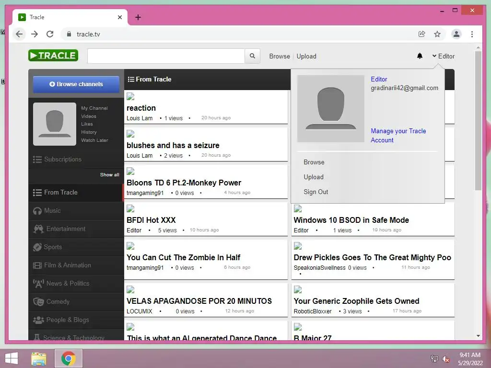Click the network tray icon
This screenshot has height=368, width=491.
tap(434, 358)
